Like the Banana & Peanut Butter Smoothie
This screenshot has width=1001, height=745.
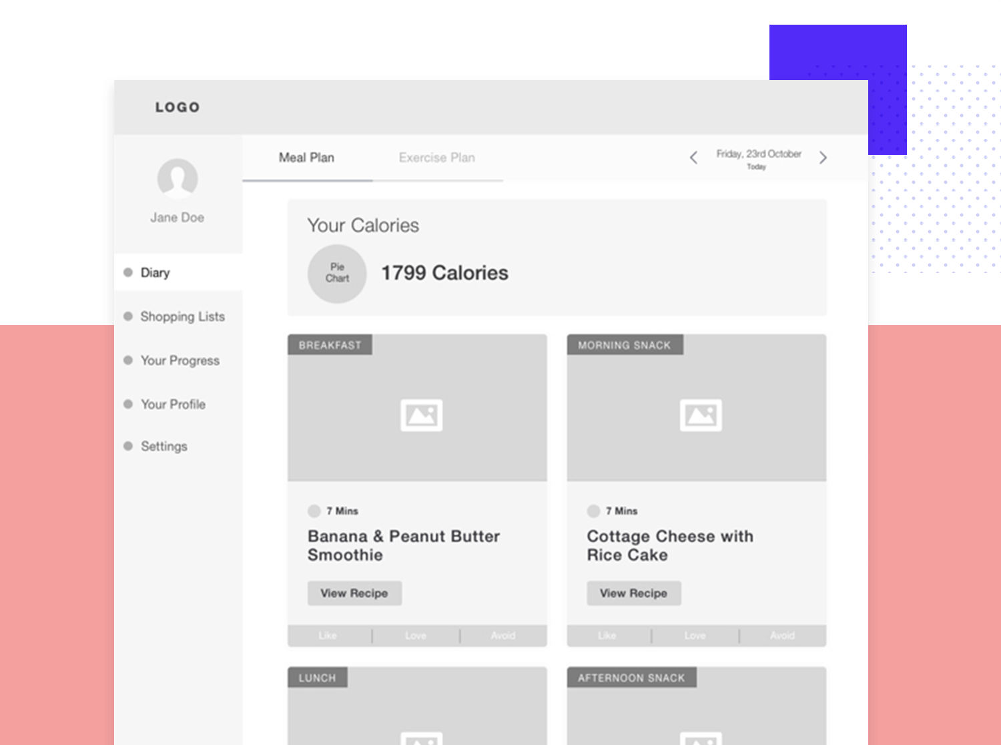click(x=328, y=636)
